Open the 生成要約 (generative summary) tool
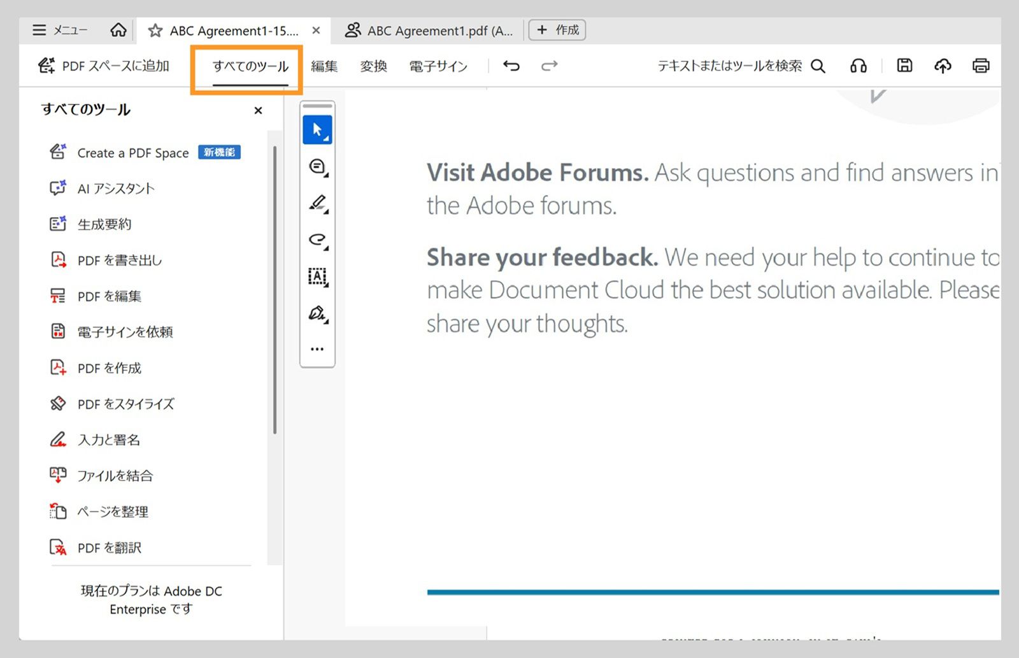Viewport: 1019px width, 658px height. click(x=104, y=224)
